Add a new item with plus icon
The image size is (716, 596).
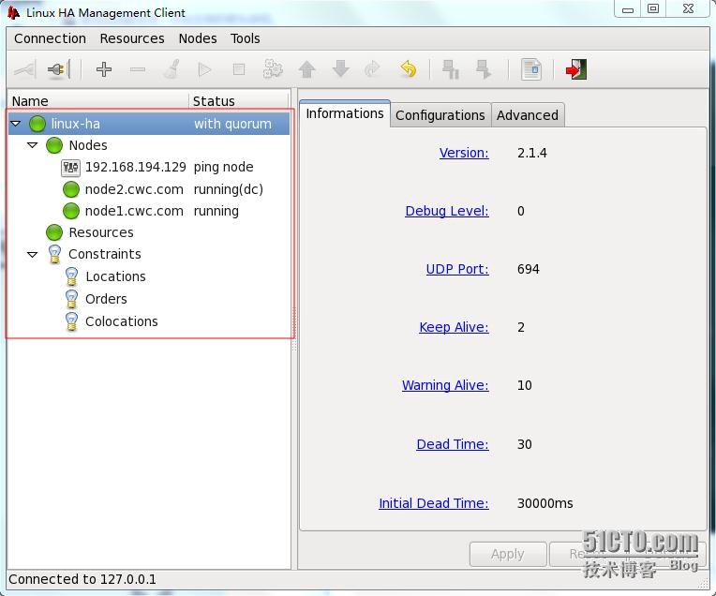104,69
